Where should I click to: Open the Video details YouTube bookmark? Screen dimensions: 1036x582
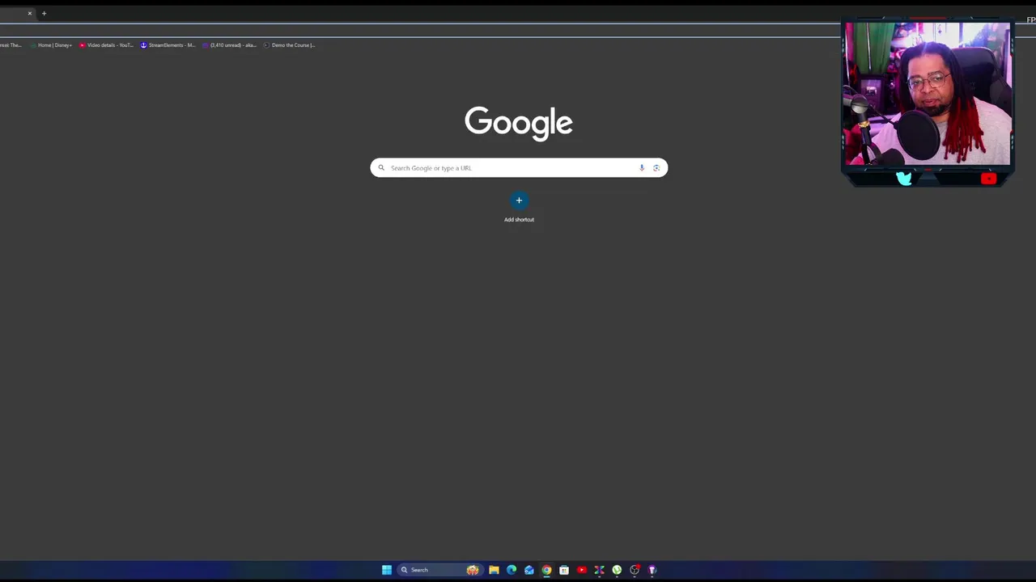(106, 45)
